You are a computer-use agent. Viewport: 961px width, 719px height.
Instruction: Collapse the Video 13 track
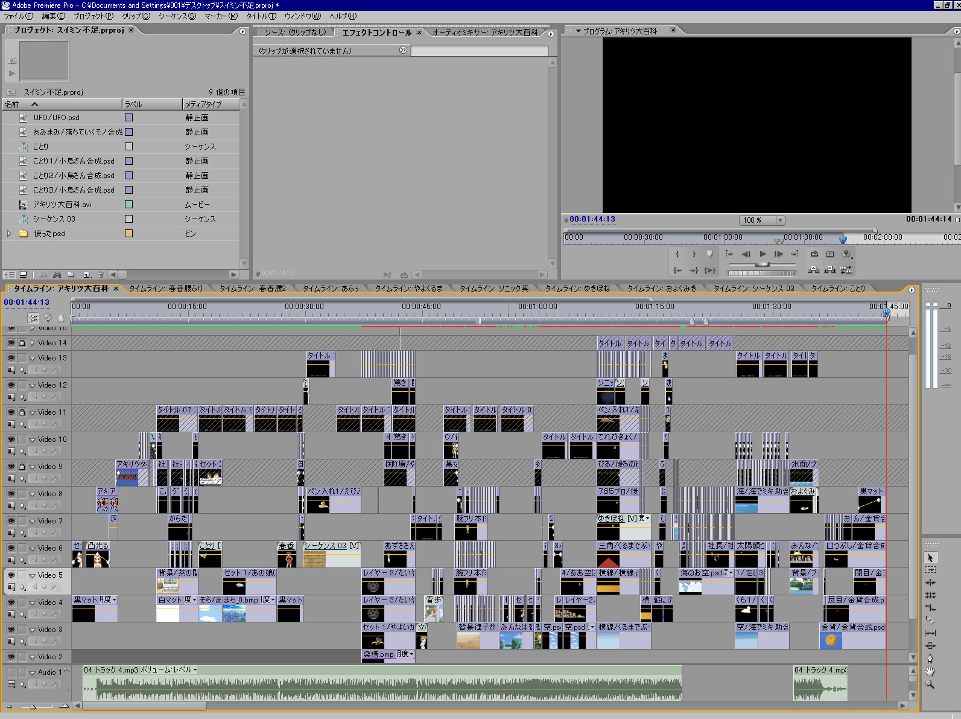pos(33,358)
